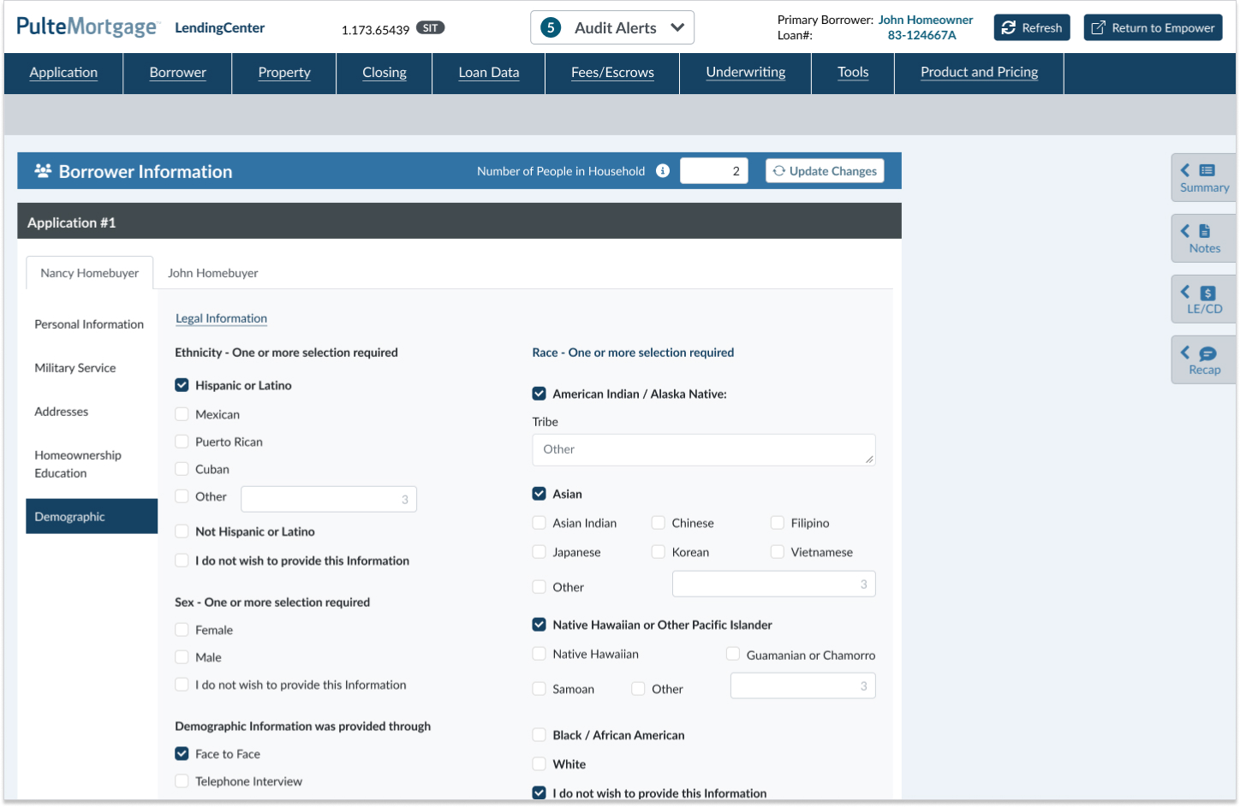Screen dimensions: 1240x807
Task: Enable the Telephone Interview checkbox
Action: 182,781
